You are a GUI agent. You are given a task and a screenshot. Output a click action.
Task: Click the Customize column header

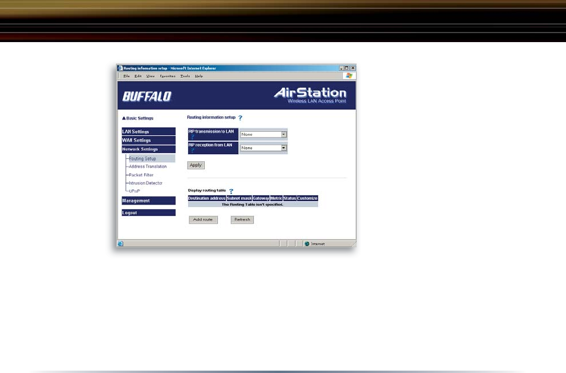pos(307,199)
